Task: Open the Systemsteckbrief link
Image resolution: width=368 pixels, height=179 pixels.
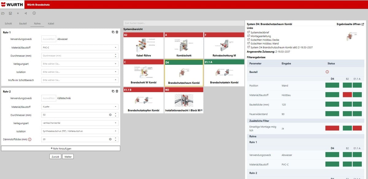Action: pos(260,32)
